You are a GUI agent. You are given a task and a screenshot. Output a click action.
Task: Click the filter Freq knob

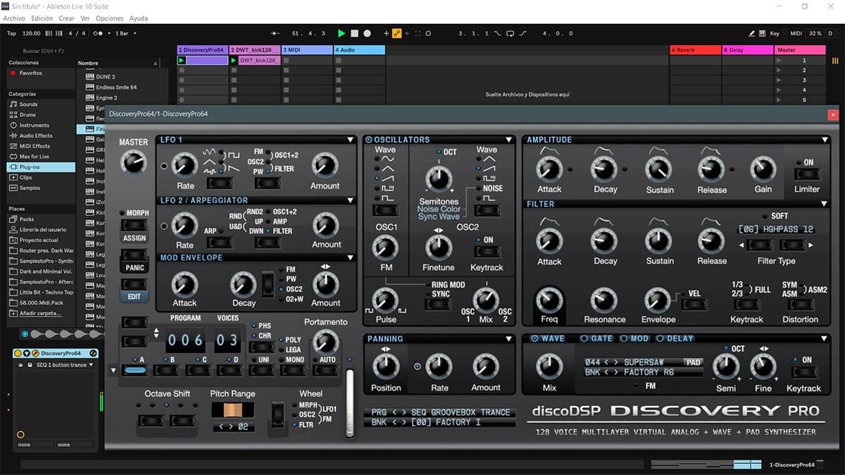pos(549,300)
